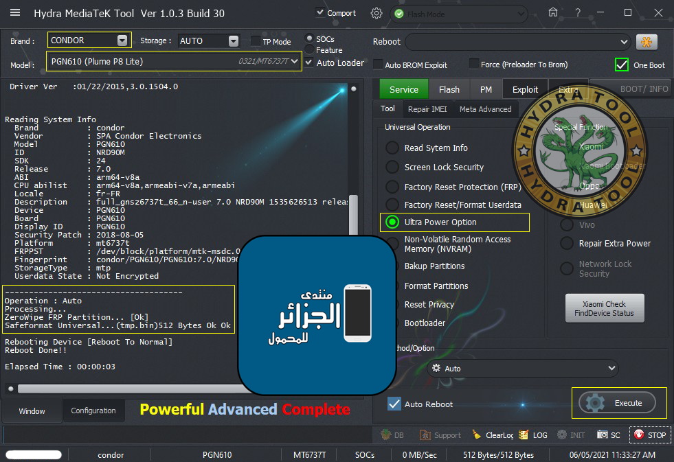Image resolution: width=674 pixels, height=462 pixels.
Task: Open the help question mark icon
Action: coord(578,13)
